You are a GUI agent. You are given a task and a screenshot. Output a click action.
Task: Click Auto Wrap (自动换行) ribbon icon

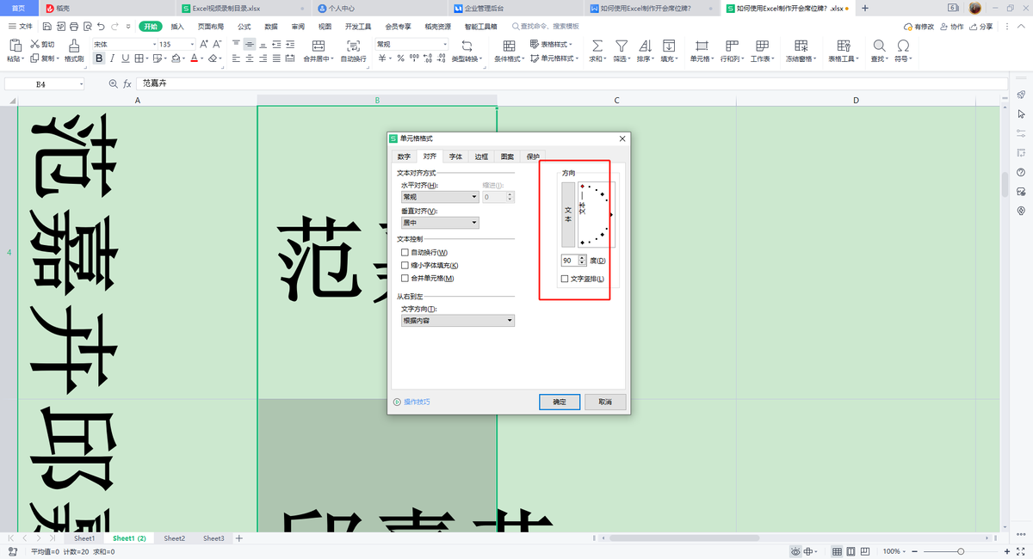point(352,45)
